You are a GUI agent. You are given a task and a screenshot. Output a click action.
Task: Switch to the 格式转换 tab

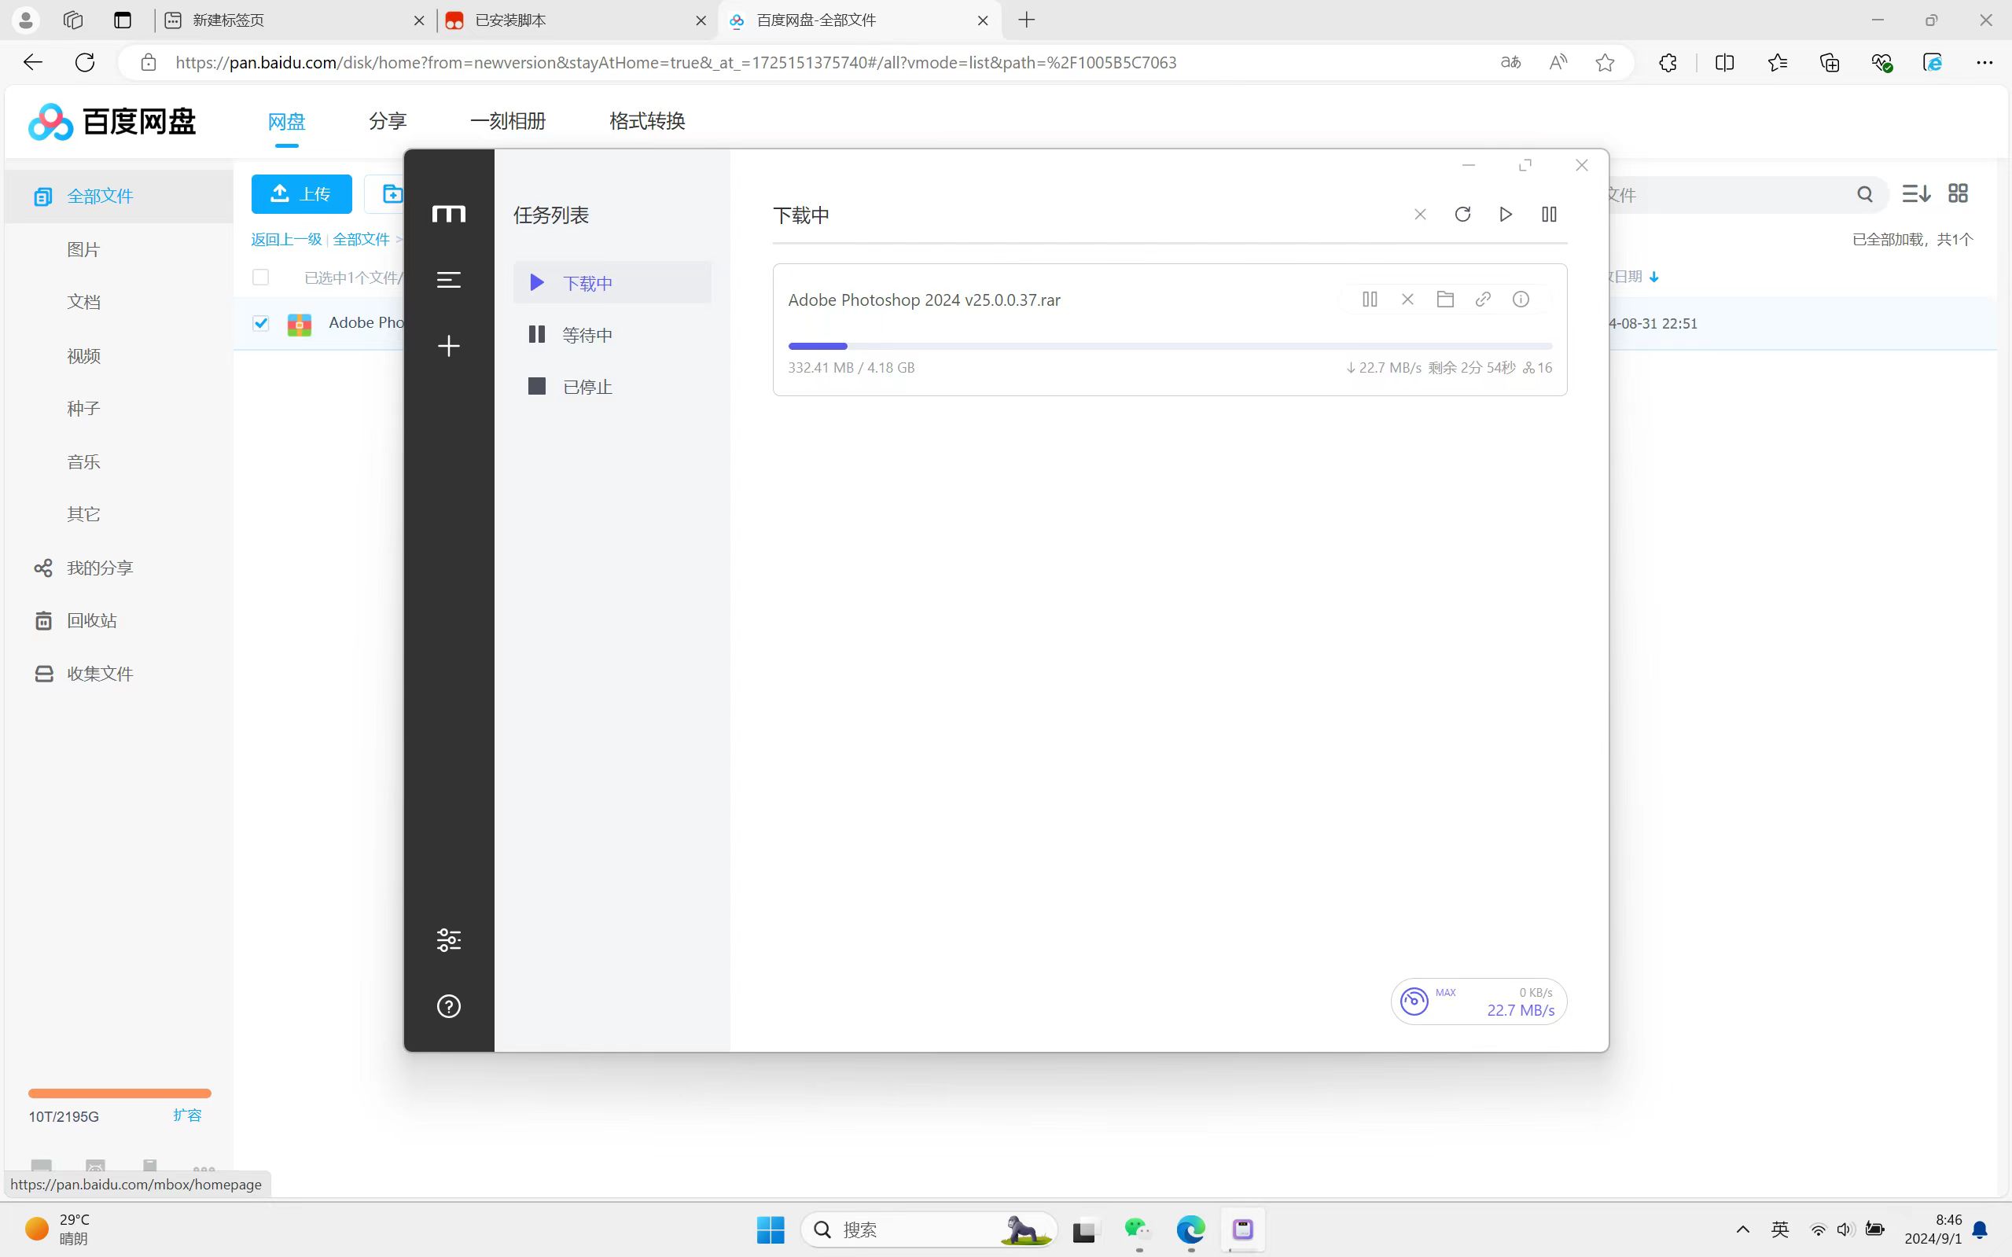647,121
